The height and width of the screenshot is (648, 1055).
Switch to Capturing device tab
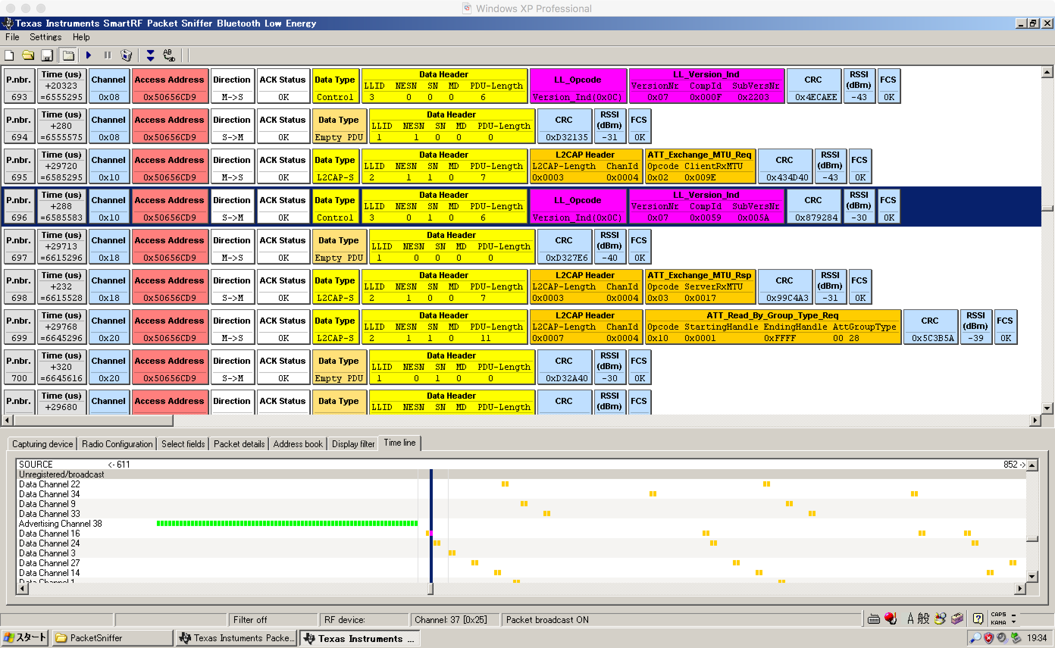(x=42, y=444)
